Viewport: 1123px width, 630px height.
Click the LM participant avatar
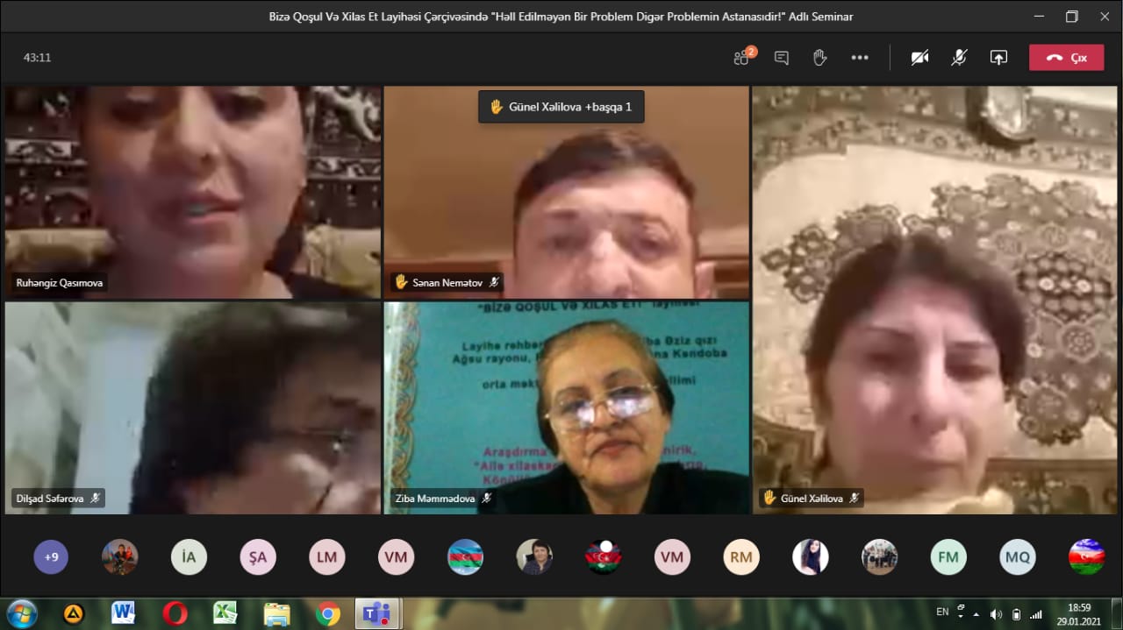326,556
